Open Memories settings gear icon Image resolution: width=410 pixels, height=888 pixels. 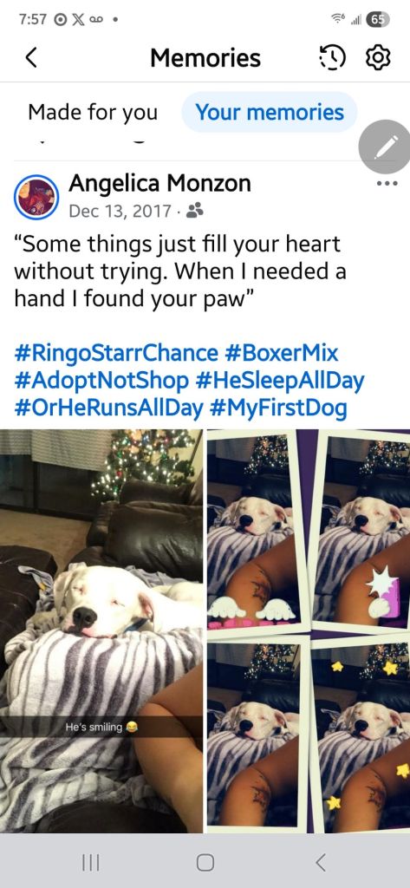[378, 58]
